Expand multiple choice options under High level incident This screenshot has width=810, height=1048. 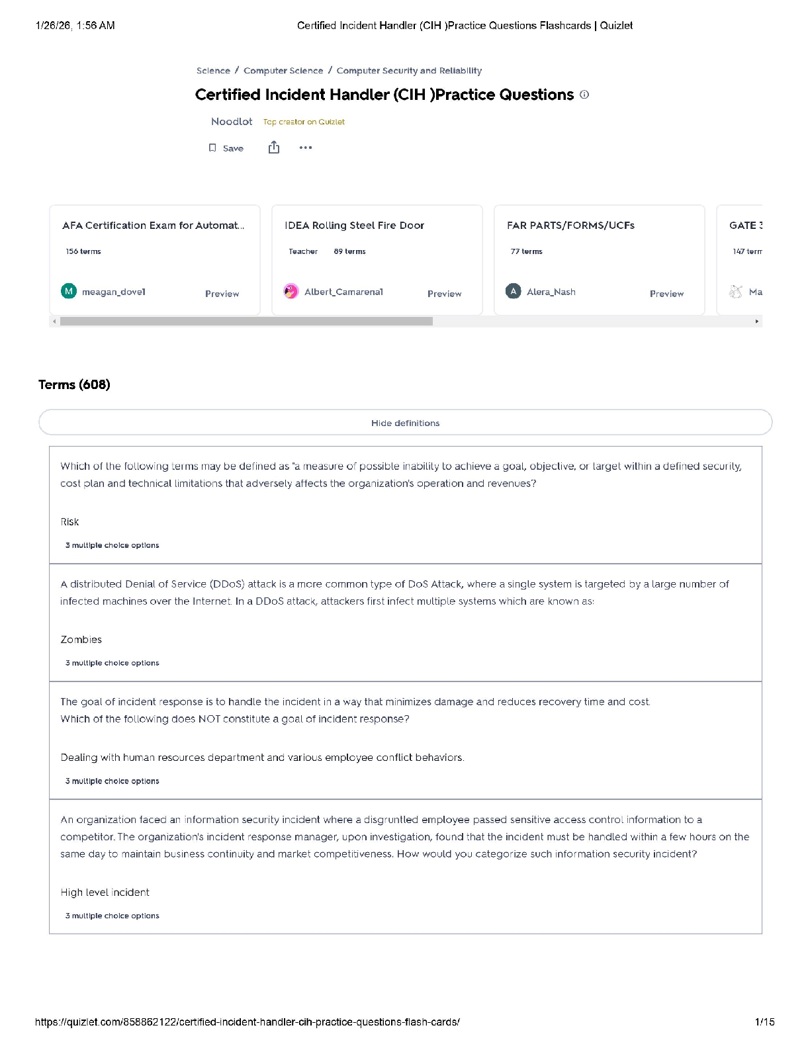click(x=112, y=916)
